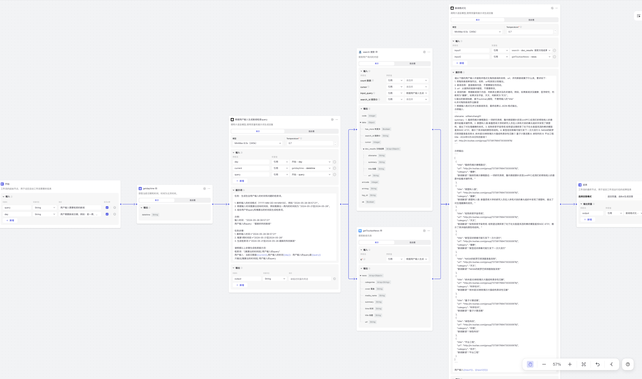Remove the day variable row in 开始 node
Image resolution: width=642 pixels, height=379 pixels.
pos(115,214)
